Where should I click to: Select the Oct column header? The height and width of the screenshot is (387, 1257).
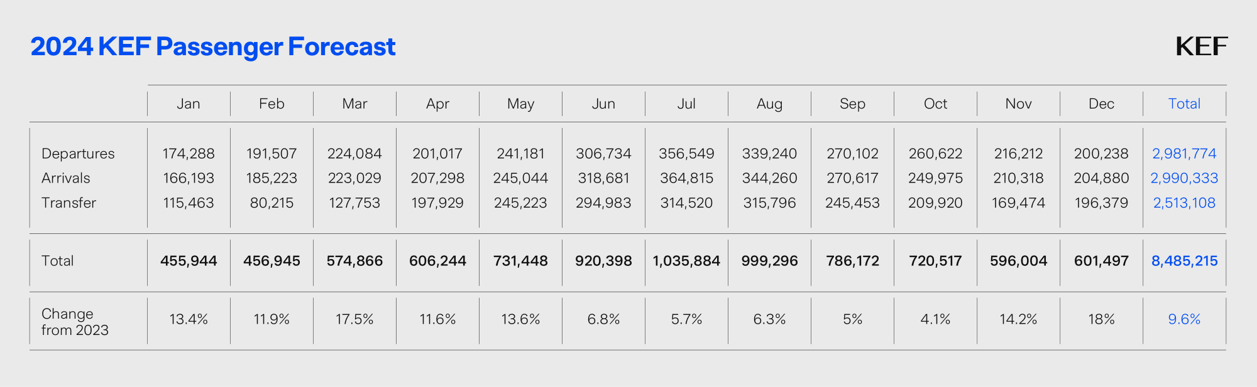[935, 103]
